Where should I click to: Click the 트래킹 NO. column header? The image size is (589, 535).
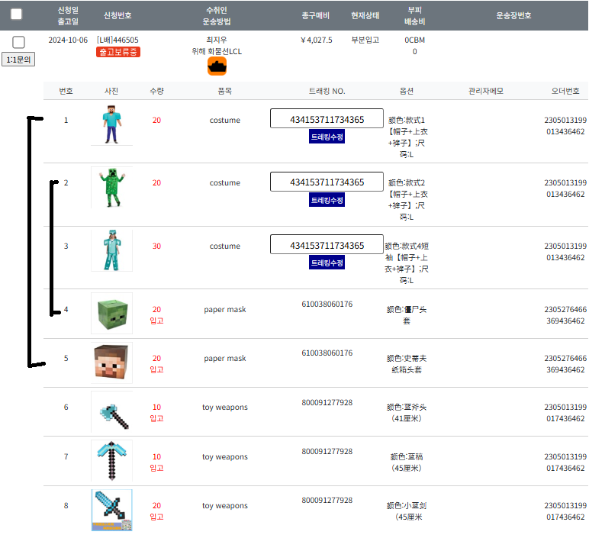click(x=327, y=91)
